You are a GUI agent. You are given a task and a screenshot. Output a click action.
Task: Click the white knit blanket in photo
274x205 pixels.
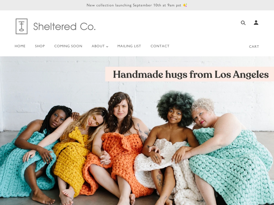pos(168,167)
